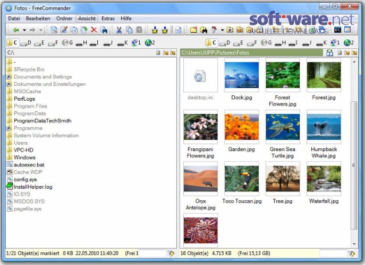Click the Pack archive icon with down arrow

pos(155,30)
